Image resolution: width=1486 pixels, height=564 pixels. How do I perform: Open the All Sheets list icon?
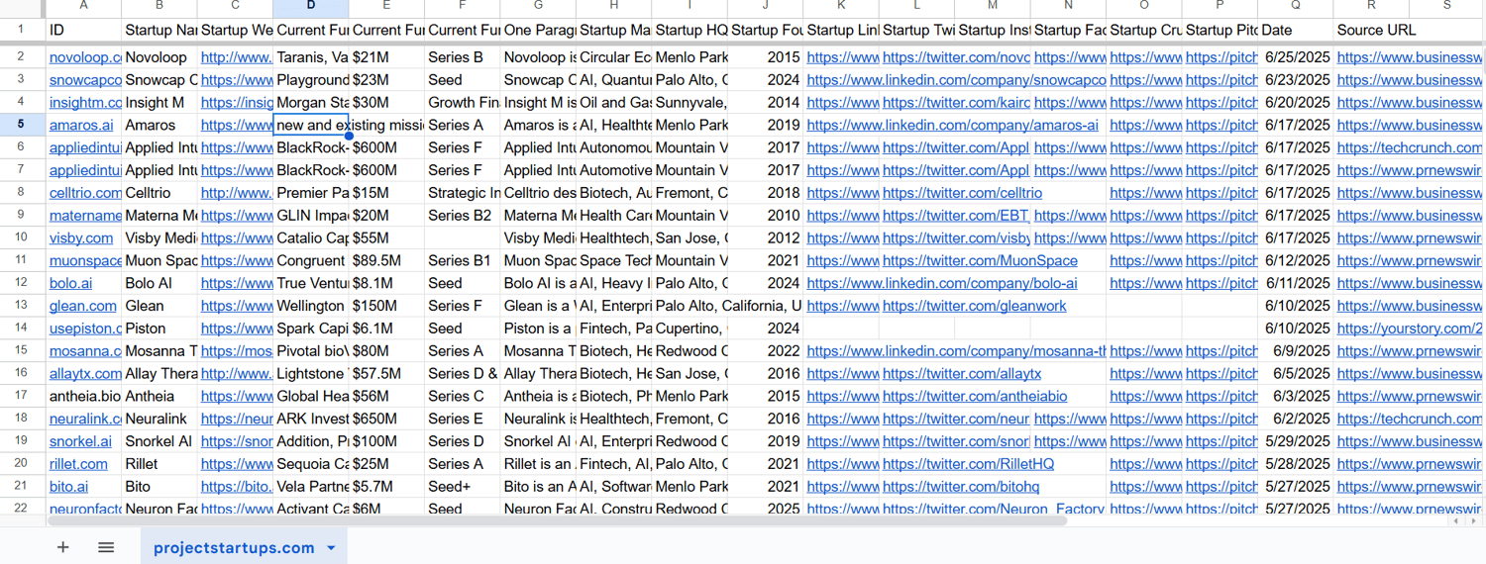click(106, 547)
